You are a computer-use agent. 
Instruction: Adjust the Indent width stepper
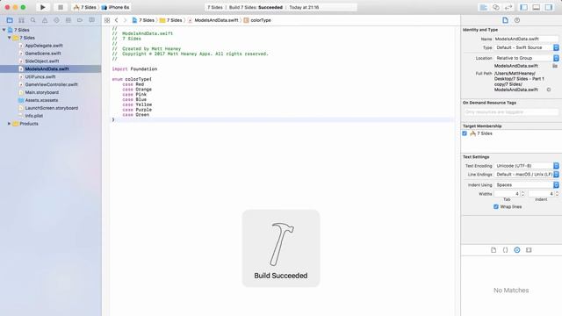point(557,194)
